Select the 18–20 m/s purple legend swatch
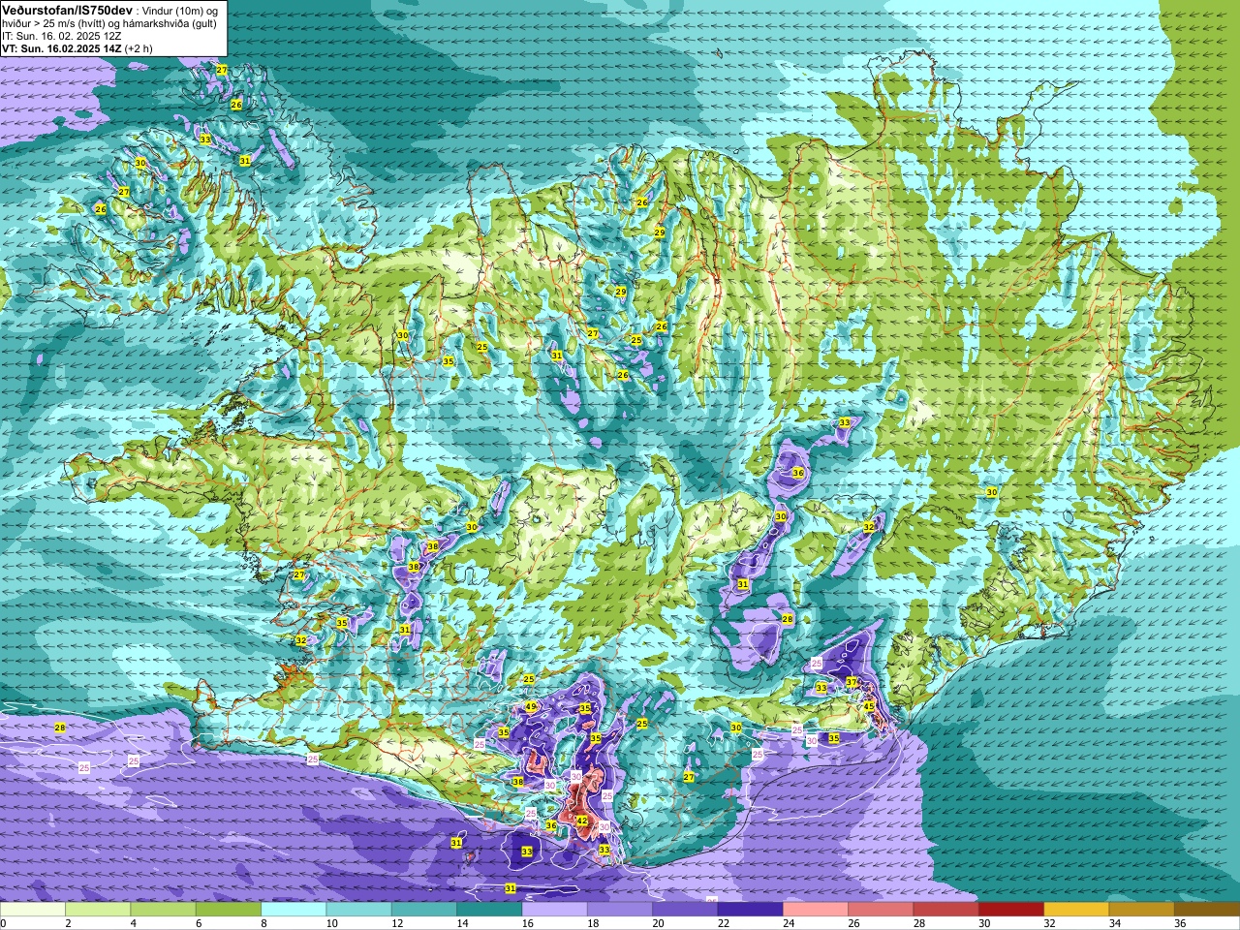Image resolution: width=1240 pixels, height=930 pixels. click(620, 910)
